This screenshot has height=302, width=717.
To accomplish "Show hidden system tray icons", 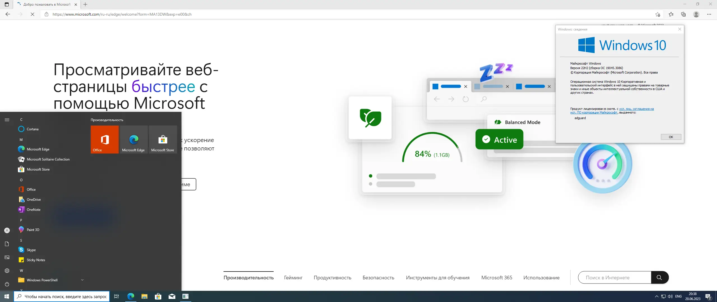I will (657, 296).
